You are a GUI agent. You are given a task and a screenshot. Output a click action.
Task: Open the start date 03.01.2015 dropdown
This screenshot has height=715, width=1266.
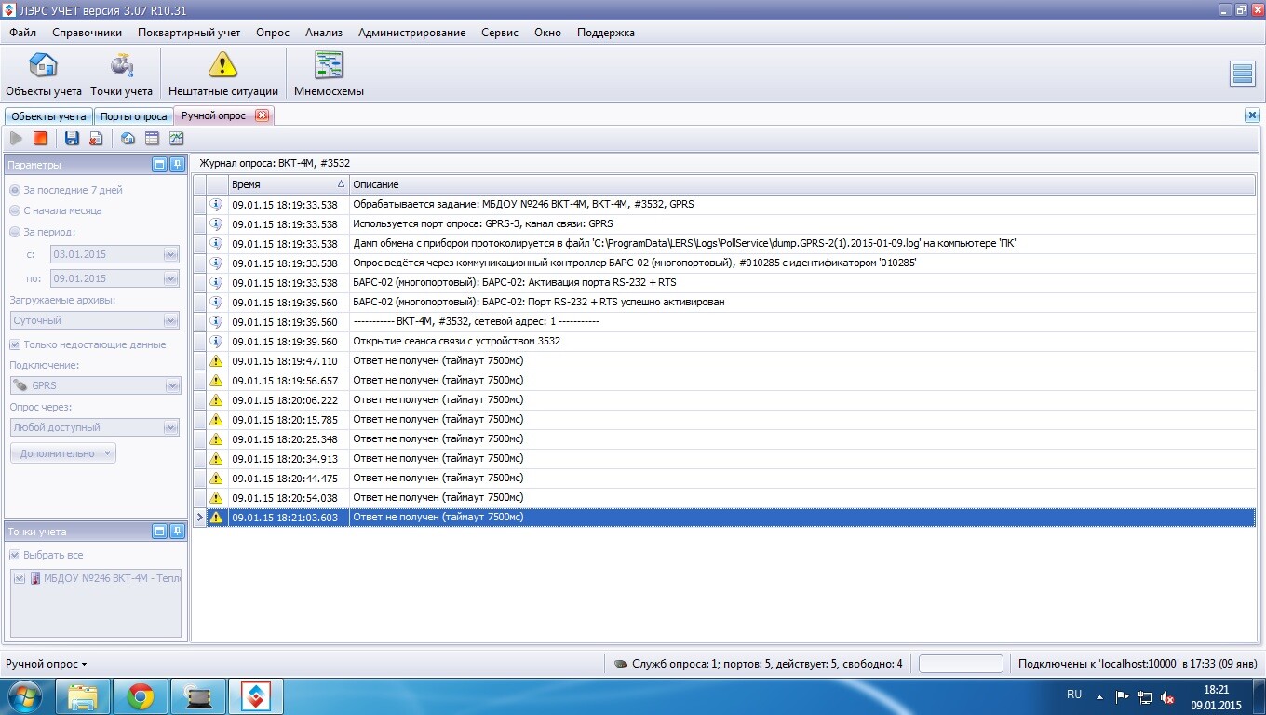click(170, 254)
